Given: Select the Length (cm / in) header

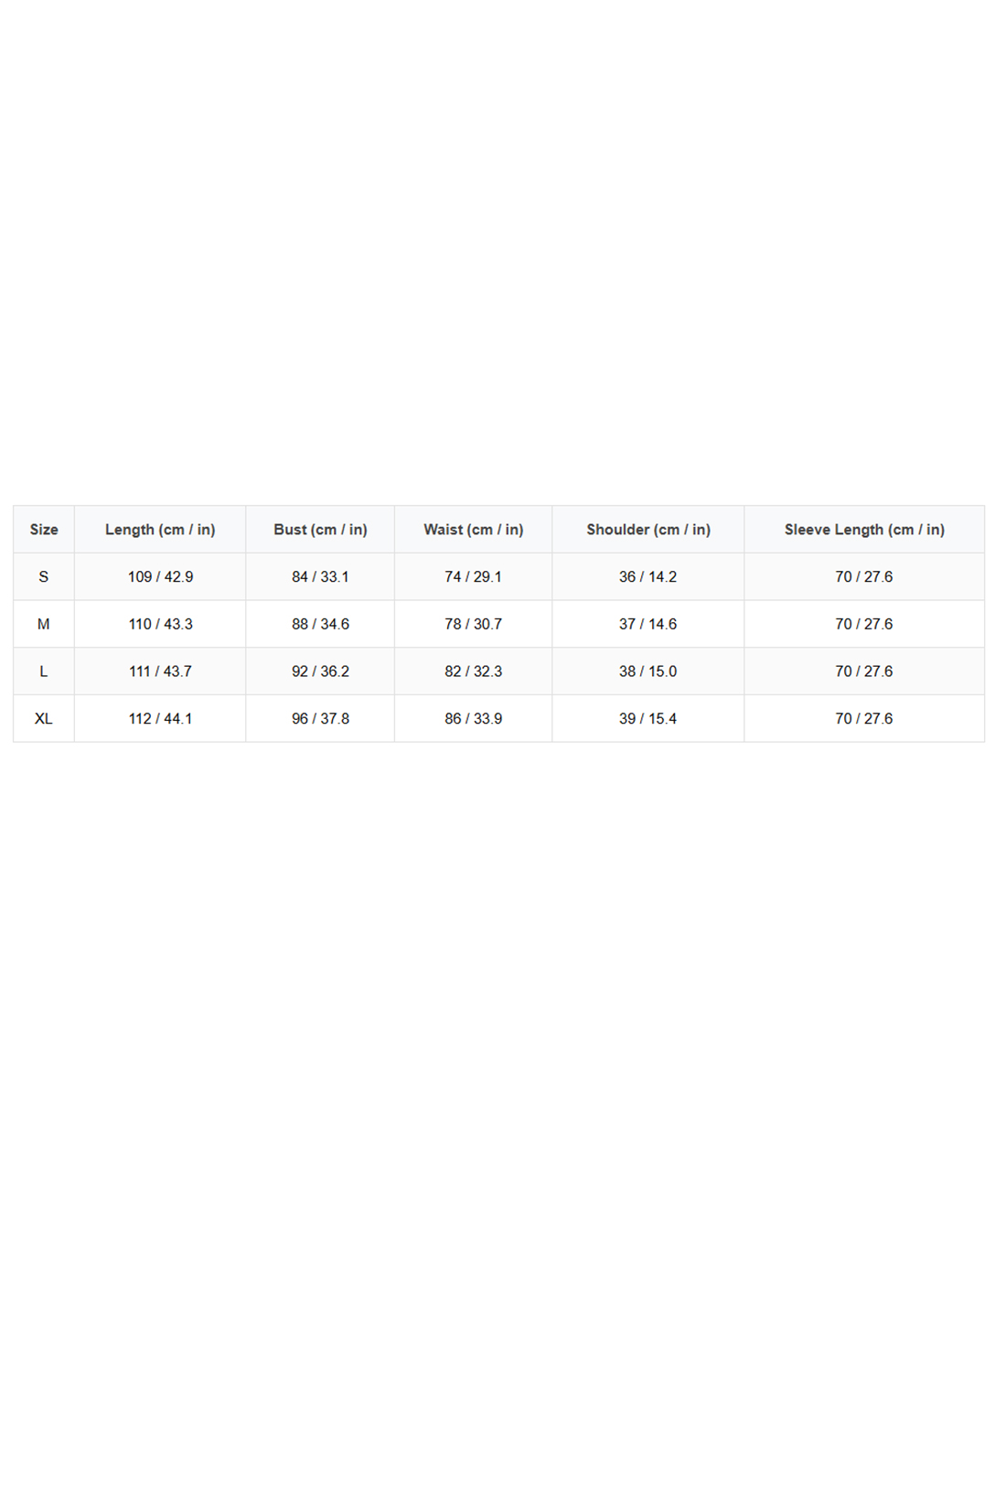Looking at the screenshot, I should (160, 530).
